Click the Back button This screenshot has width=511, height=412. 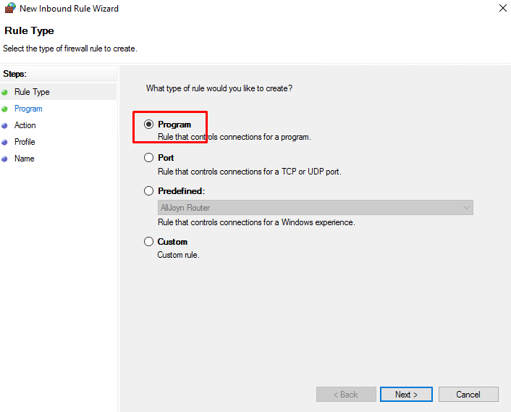click(346, 395)
